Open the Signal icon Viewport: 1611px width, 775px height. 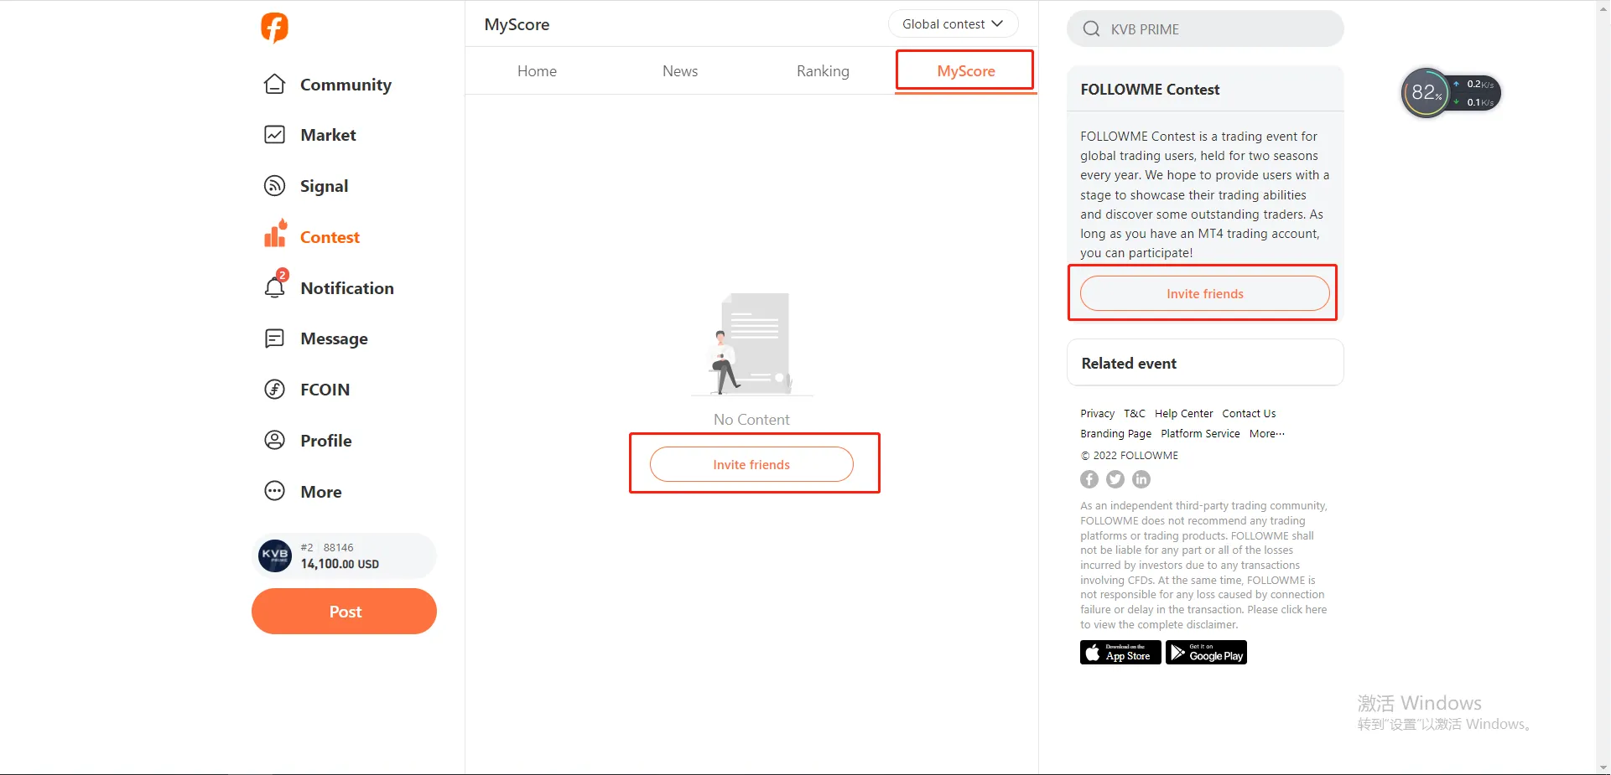[274, 186]
